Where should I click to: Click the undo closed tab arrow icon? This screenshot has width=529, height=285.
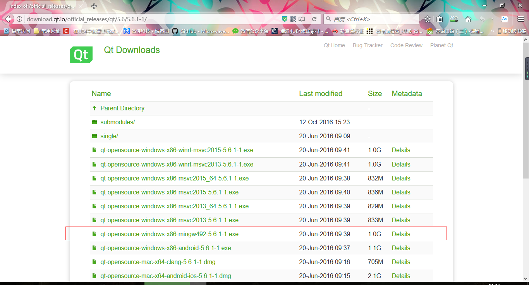point(482,19)
